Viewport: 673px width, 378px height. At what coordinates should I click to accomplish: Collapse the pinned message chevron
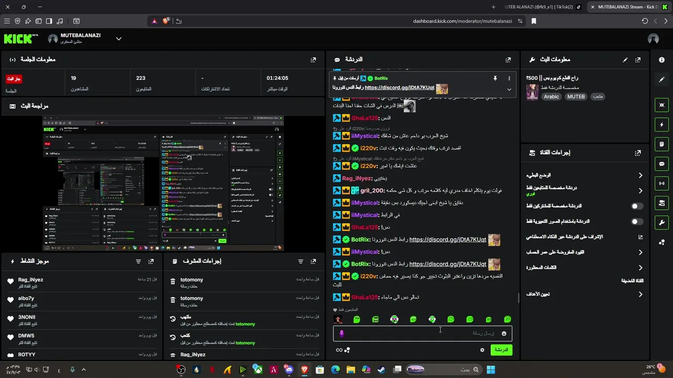tap(509, 89)
